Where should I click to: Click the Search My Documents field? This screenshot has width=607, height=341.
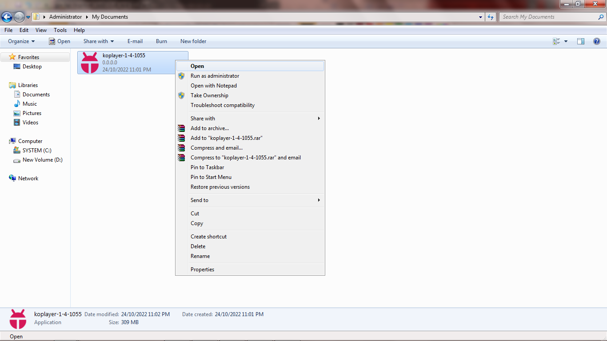click(x=549, y=17)
